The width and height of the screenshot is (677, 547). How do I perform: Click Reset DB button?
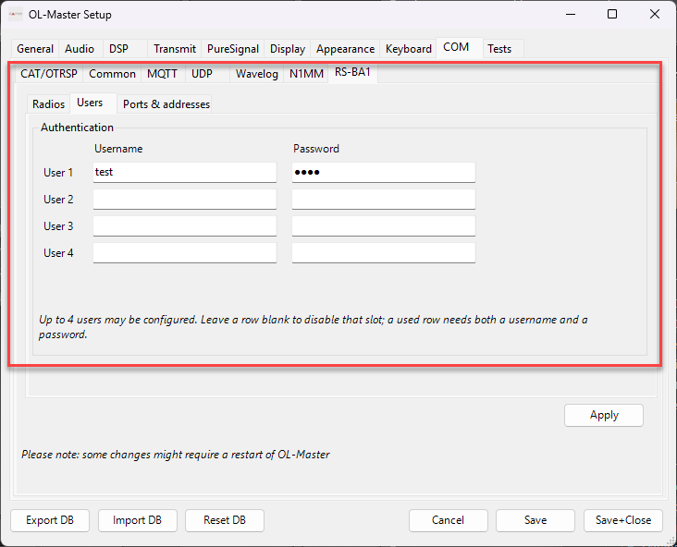tap(225, 520)
